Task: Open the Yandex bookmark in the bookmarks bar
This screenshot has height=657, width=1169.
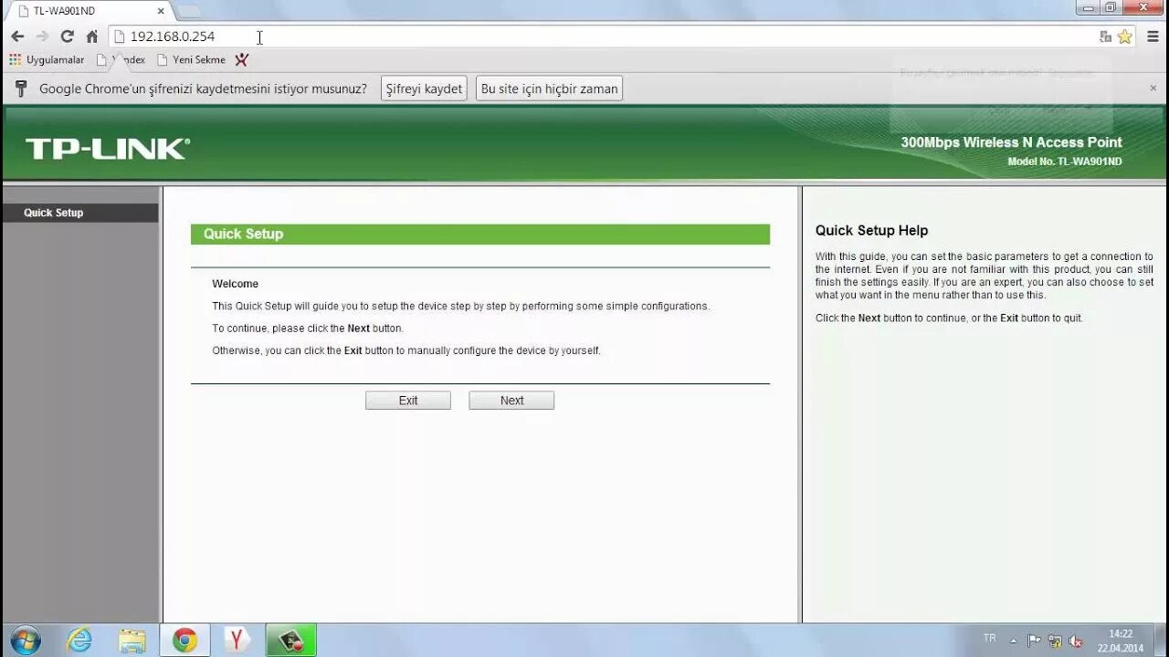Action: click(121, 59)
